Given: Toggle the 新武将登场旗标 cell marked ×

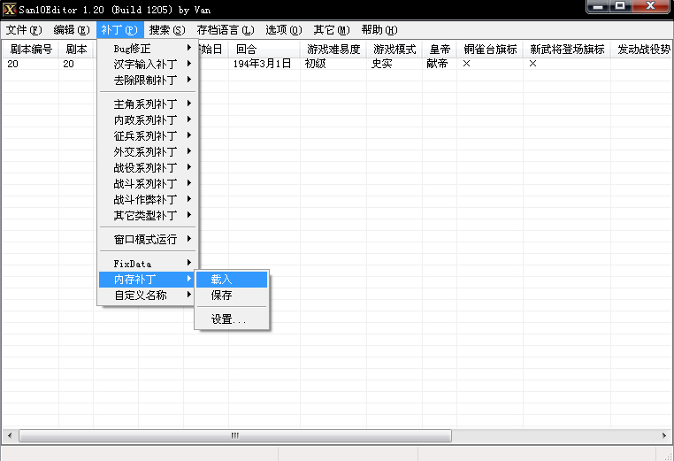Looking at the screenshot, I should tap(533, 65).
